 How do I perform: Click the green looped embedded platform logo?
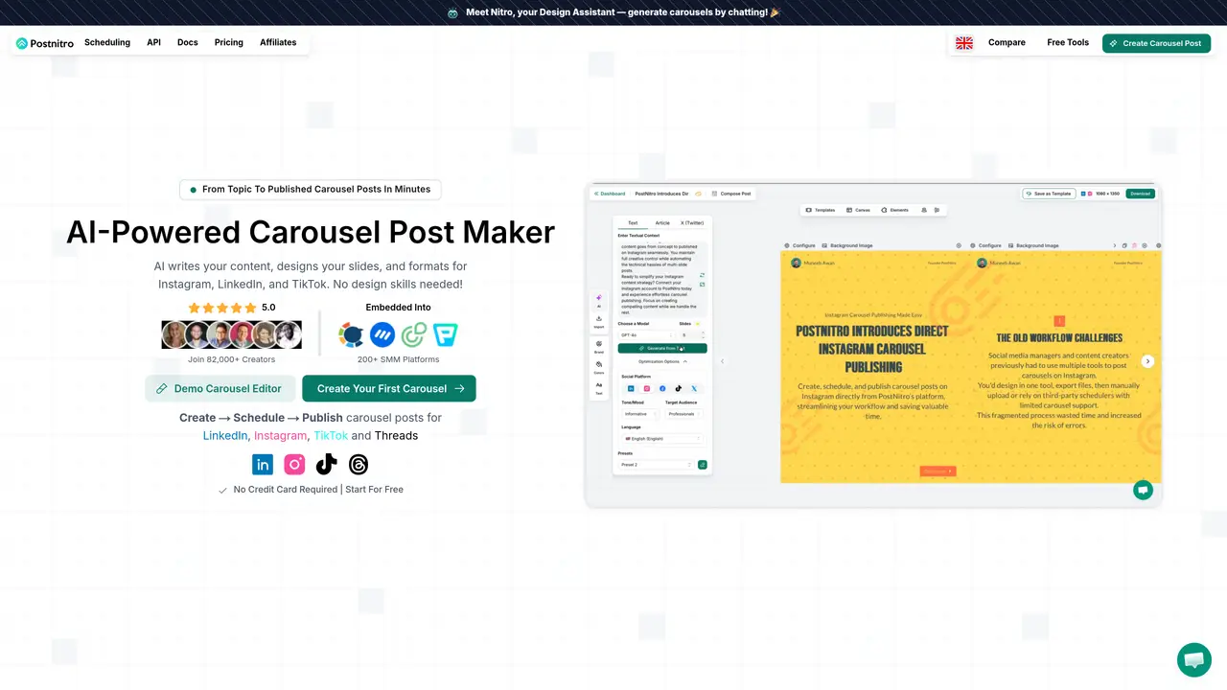[414, 334]
